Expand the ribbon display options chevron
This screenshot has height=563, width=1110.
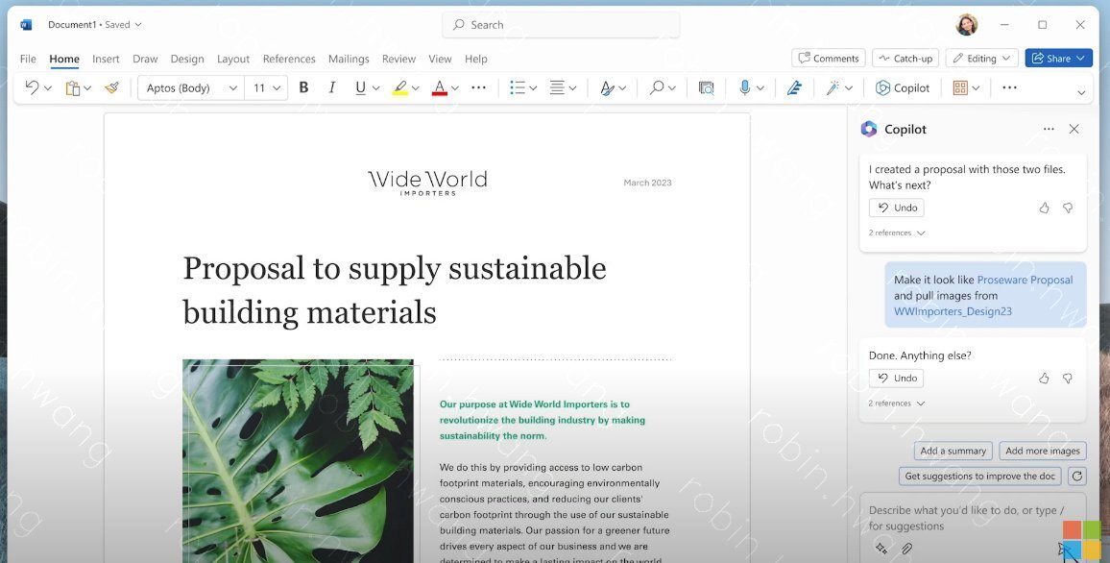click(1081, 93)
